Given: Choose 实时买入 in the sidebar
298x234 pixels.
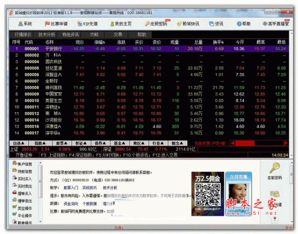Looking at the screenshot, I should coord(22,178).
